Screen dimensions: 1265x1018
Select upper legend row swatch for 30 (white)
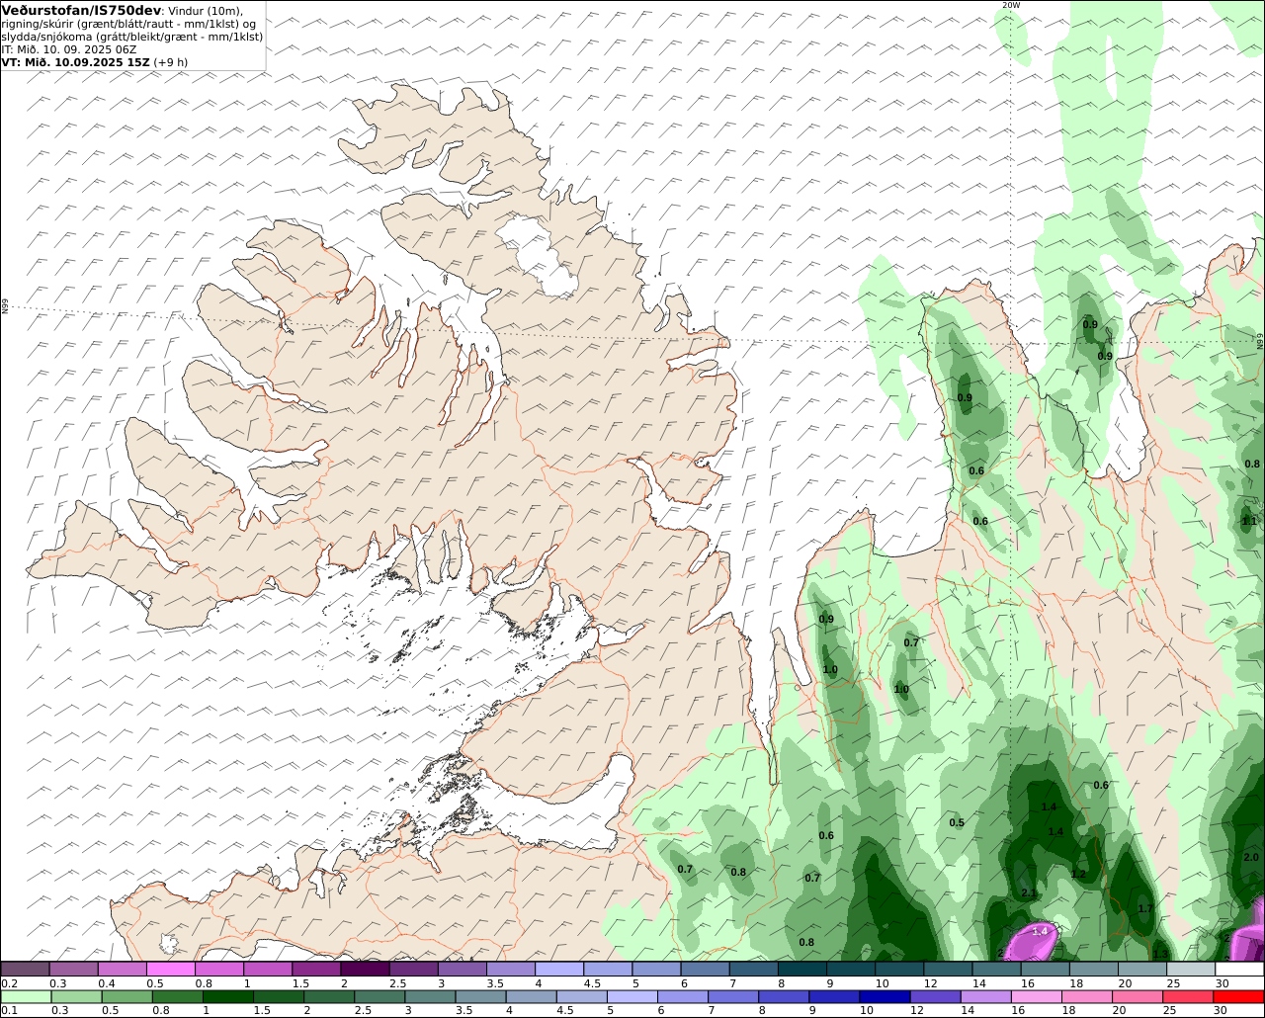coord(1240,970)
